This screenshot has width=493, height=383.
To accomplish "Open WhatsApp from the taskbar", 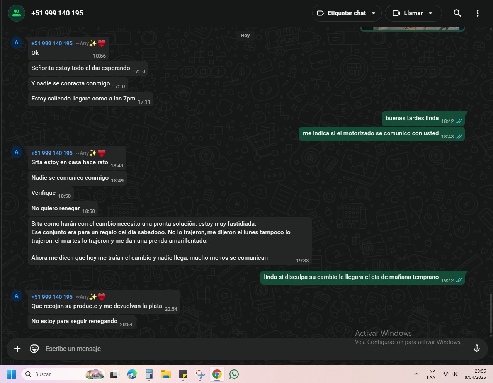I will pyautogui.click(x=234, y=374).
